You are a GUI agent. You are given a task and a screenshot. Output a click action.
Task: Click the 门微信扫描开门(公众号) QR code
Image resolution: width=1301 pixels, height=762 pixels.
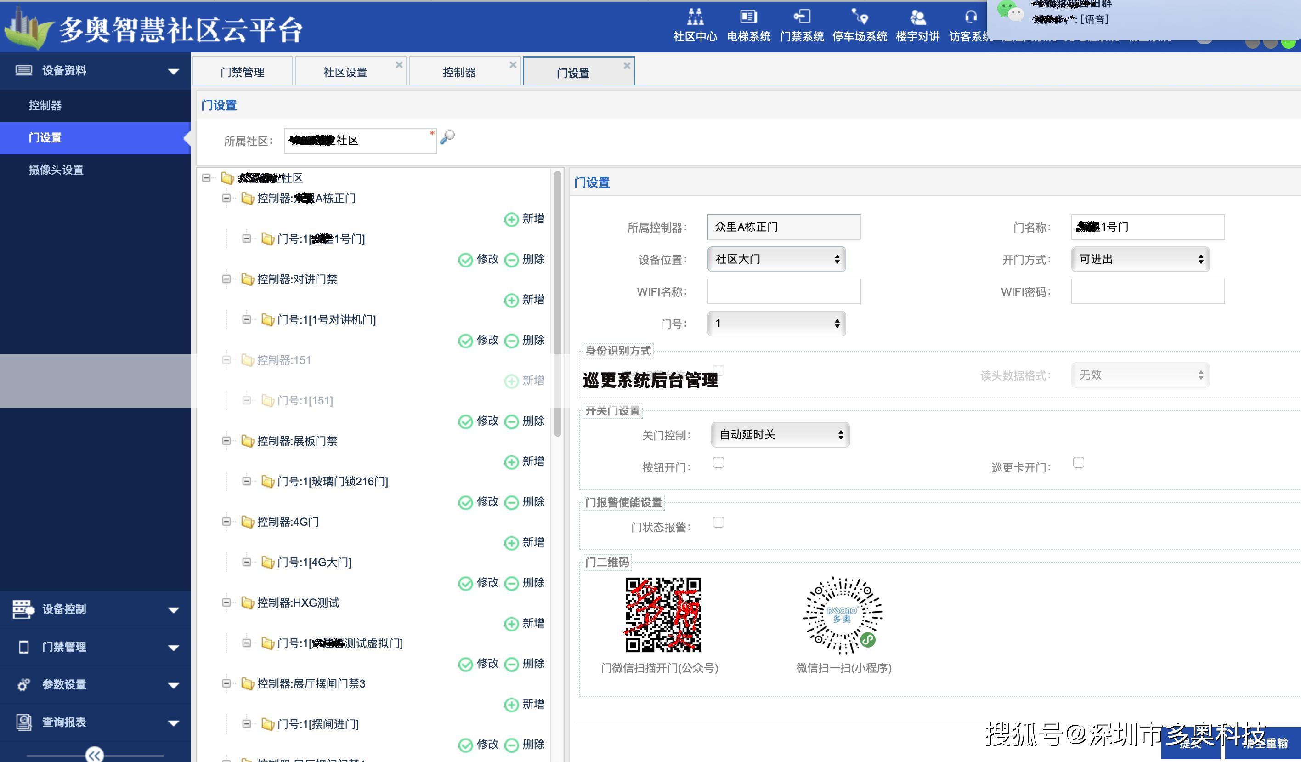click(x=663, y=615)
